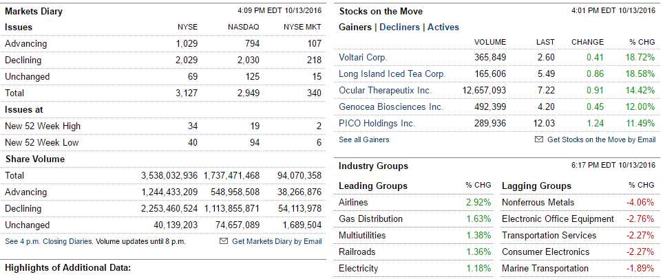Viewport: 665px width, 279px height.
Task: Click Ocular Therapeutix Inc. link
Action: pos(385,90)
